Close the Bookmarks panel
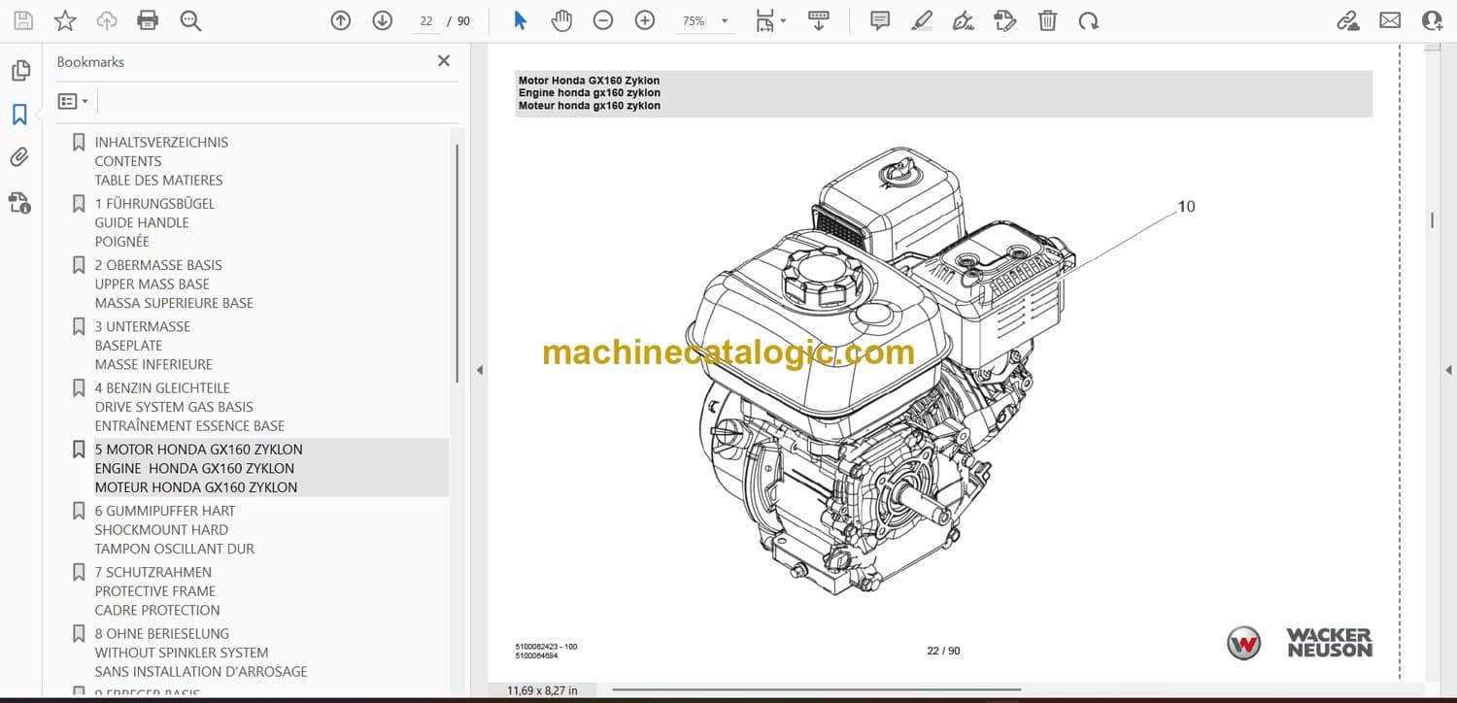 (444, 61)
